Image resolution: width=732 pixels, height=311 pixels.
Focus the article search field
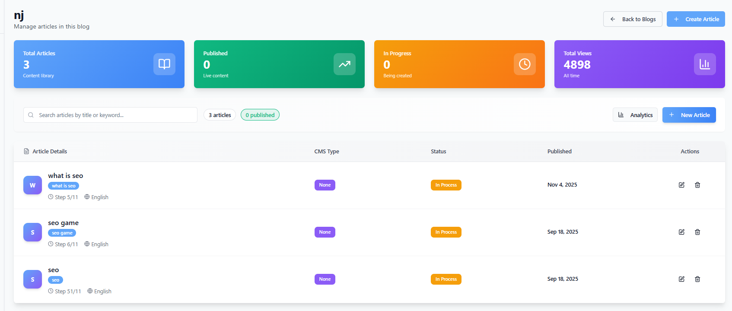pos(110,115)
